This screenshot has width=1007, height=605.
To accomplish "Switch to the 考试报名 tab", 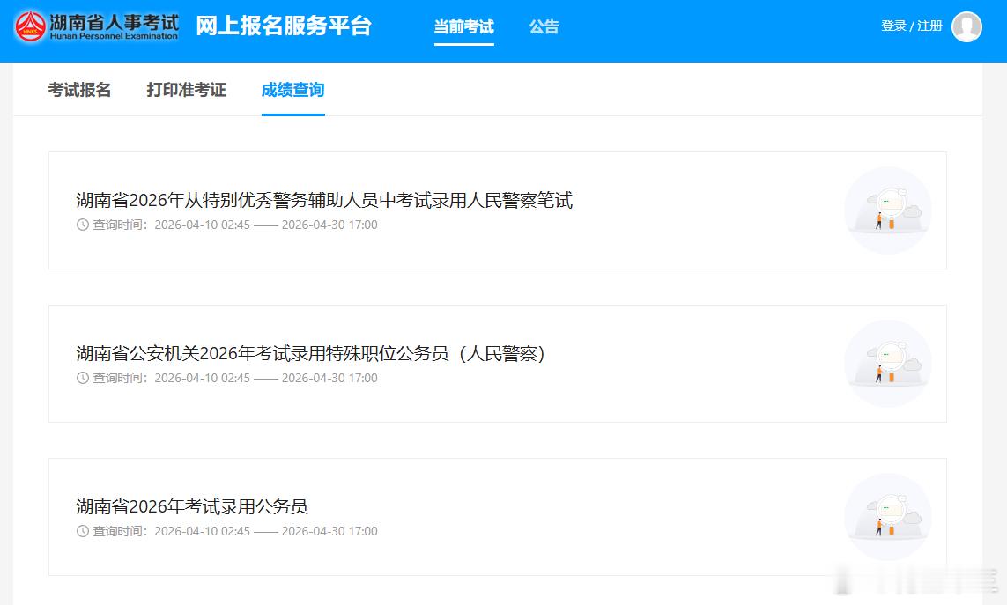I will [78, 90].
